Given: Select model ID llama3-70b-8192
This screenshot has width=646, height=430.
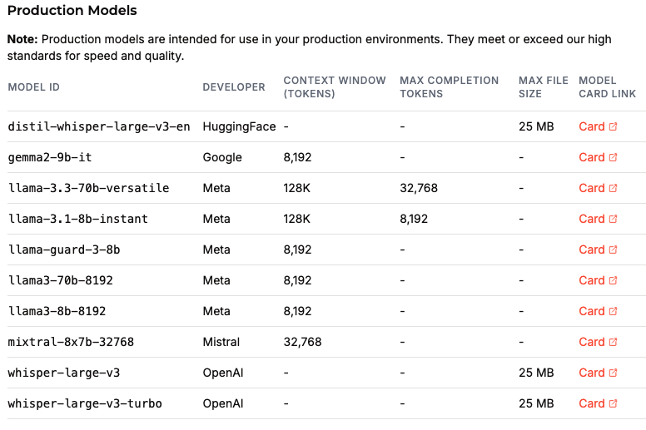Looking at the screenshot, I should [61, 280].
